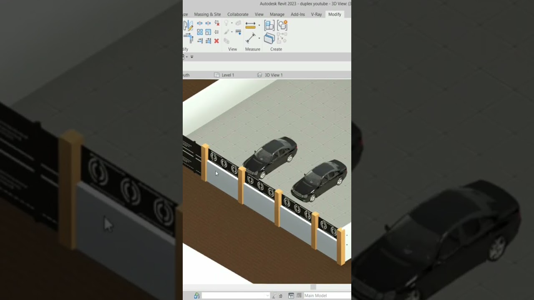The height and width of the screenshot is (300, 534).
Task: Click the Displace Elements icon
Action: pyautogui.click(x=238, y=22)
